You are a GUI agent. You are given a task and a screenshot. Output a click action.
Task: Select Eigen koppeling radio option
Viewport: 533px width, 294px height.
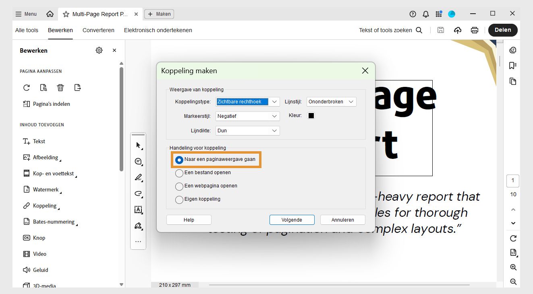pyautogui.click(x=179, y=199)
